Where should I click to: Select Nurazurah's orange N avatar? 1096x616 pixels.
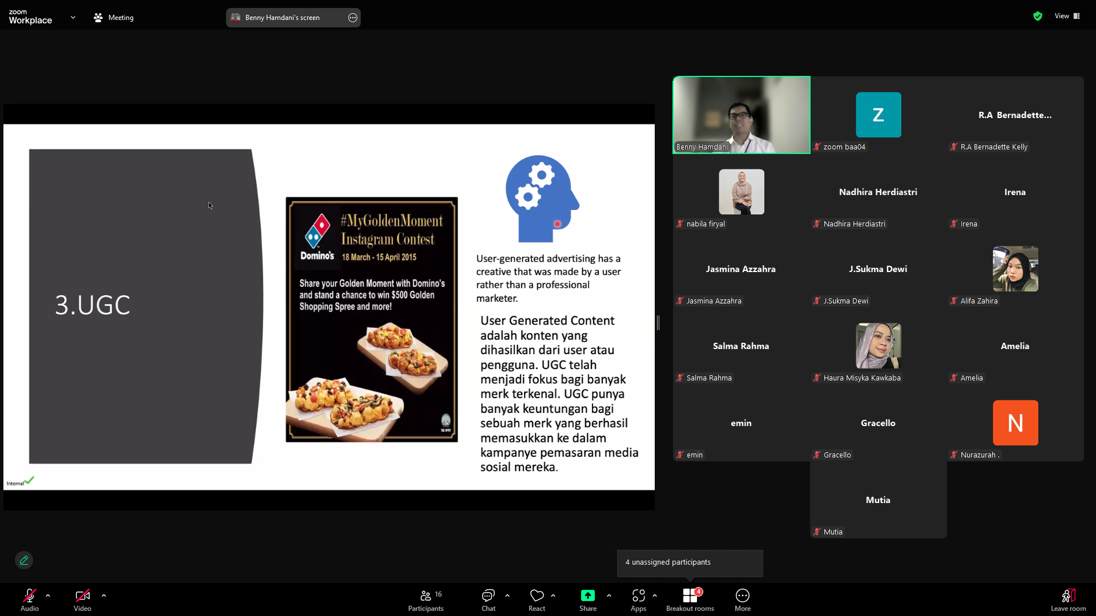point(1016,423)
